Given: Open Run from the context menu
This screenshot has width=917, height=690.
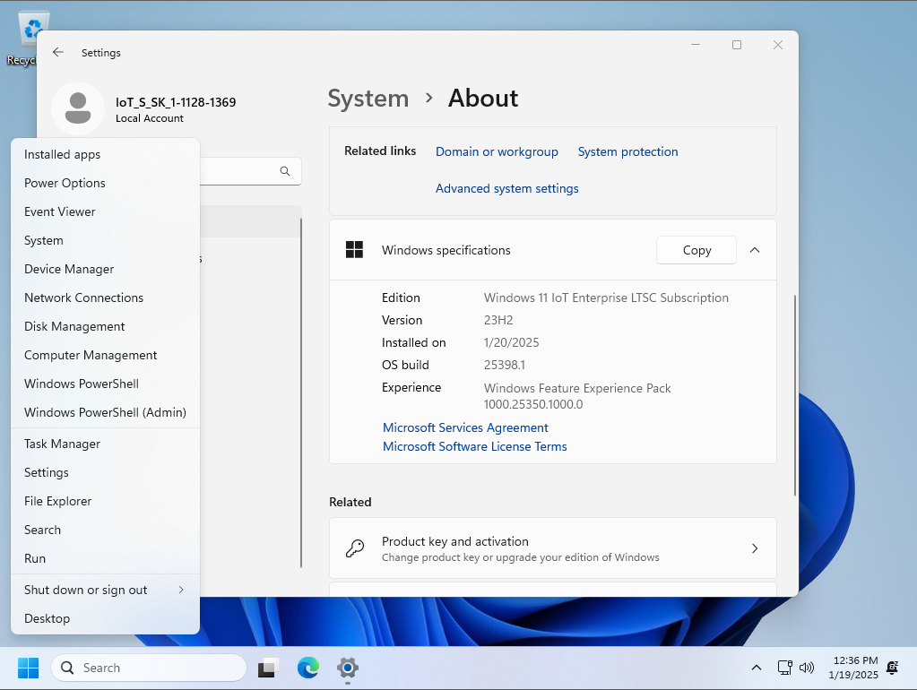Looking at the screenshot, I should [105, 558].
